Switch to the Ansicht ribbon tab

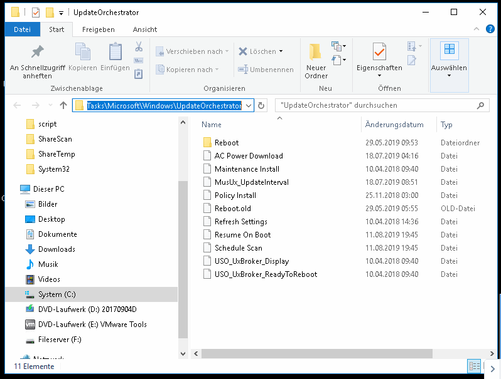(145, 29)
